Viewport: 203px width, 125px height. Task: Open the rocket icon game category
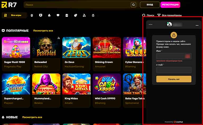(x=75, y=15)
